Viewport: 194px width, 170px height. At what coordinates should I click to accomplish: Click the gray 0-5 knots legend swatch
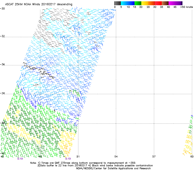click(117, 3)
